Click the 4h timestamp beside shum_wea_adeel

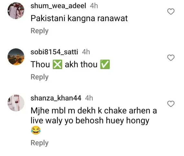click(x=94, y=5)
